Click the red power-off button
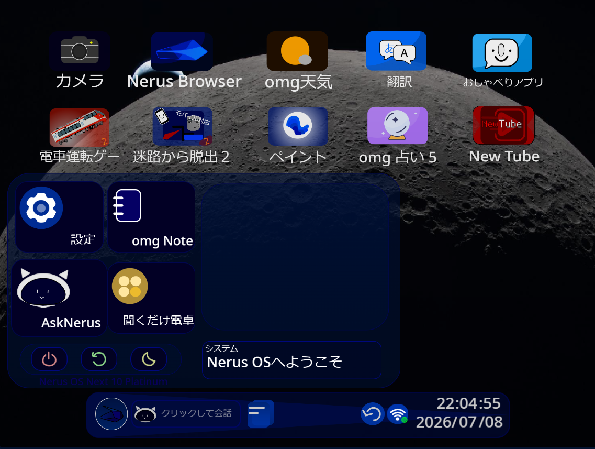Image resolution: width=595 pixels, height=449 pixels. [49, 359]
